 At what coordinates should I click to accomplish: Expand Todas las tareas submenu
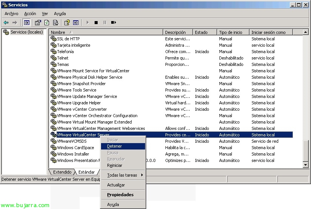coord(123,175)
